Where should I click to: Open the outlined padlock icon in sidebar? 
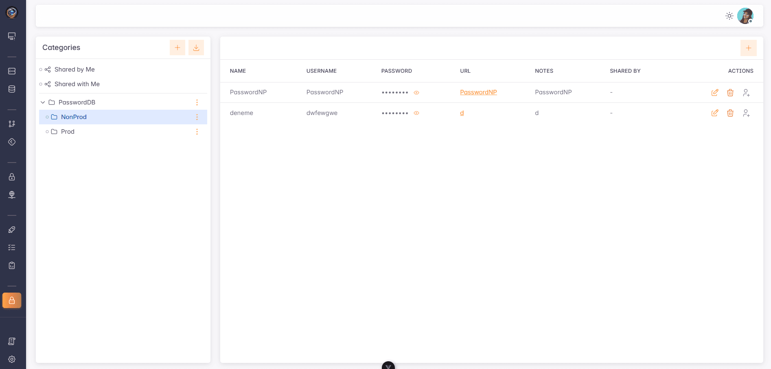(x=12, y=177)
